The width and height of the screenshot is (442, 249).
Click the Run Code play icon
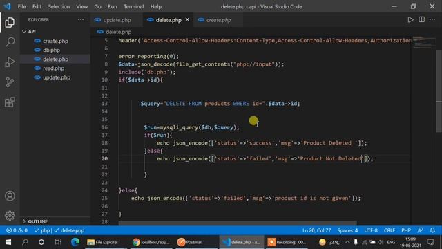pos(410,20)
